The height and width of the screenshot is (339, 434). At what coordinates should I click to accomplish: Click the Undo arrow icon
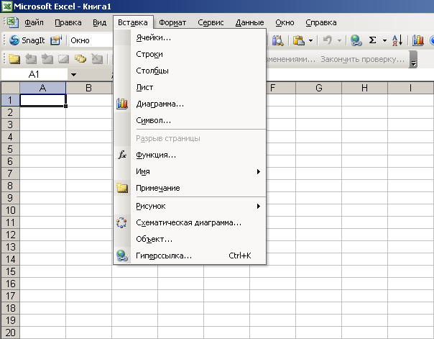328,40
